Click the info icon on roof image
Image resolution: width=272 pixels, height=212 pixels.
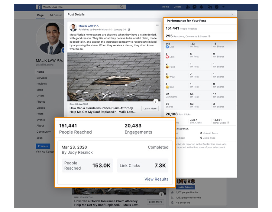[x=156, y=101]
